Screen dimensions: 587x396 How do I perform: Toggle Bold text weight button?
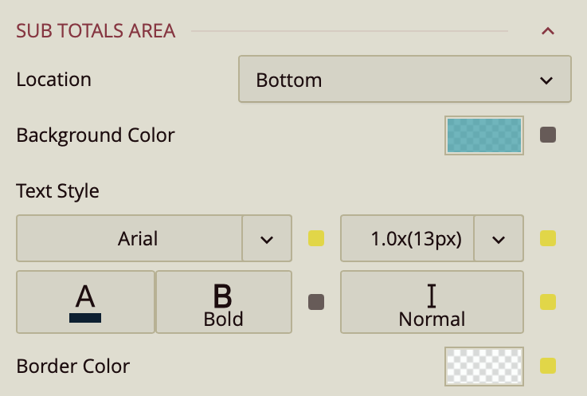tap(223, 302)
